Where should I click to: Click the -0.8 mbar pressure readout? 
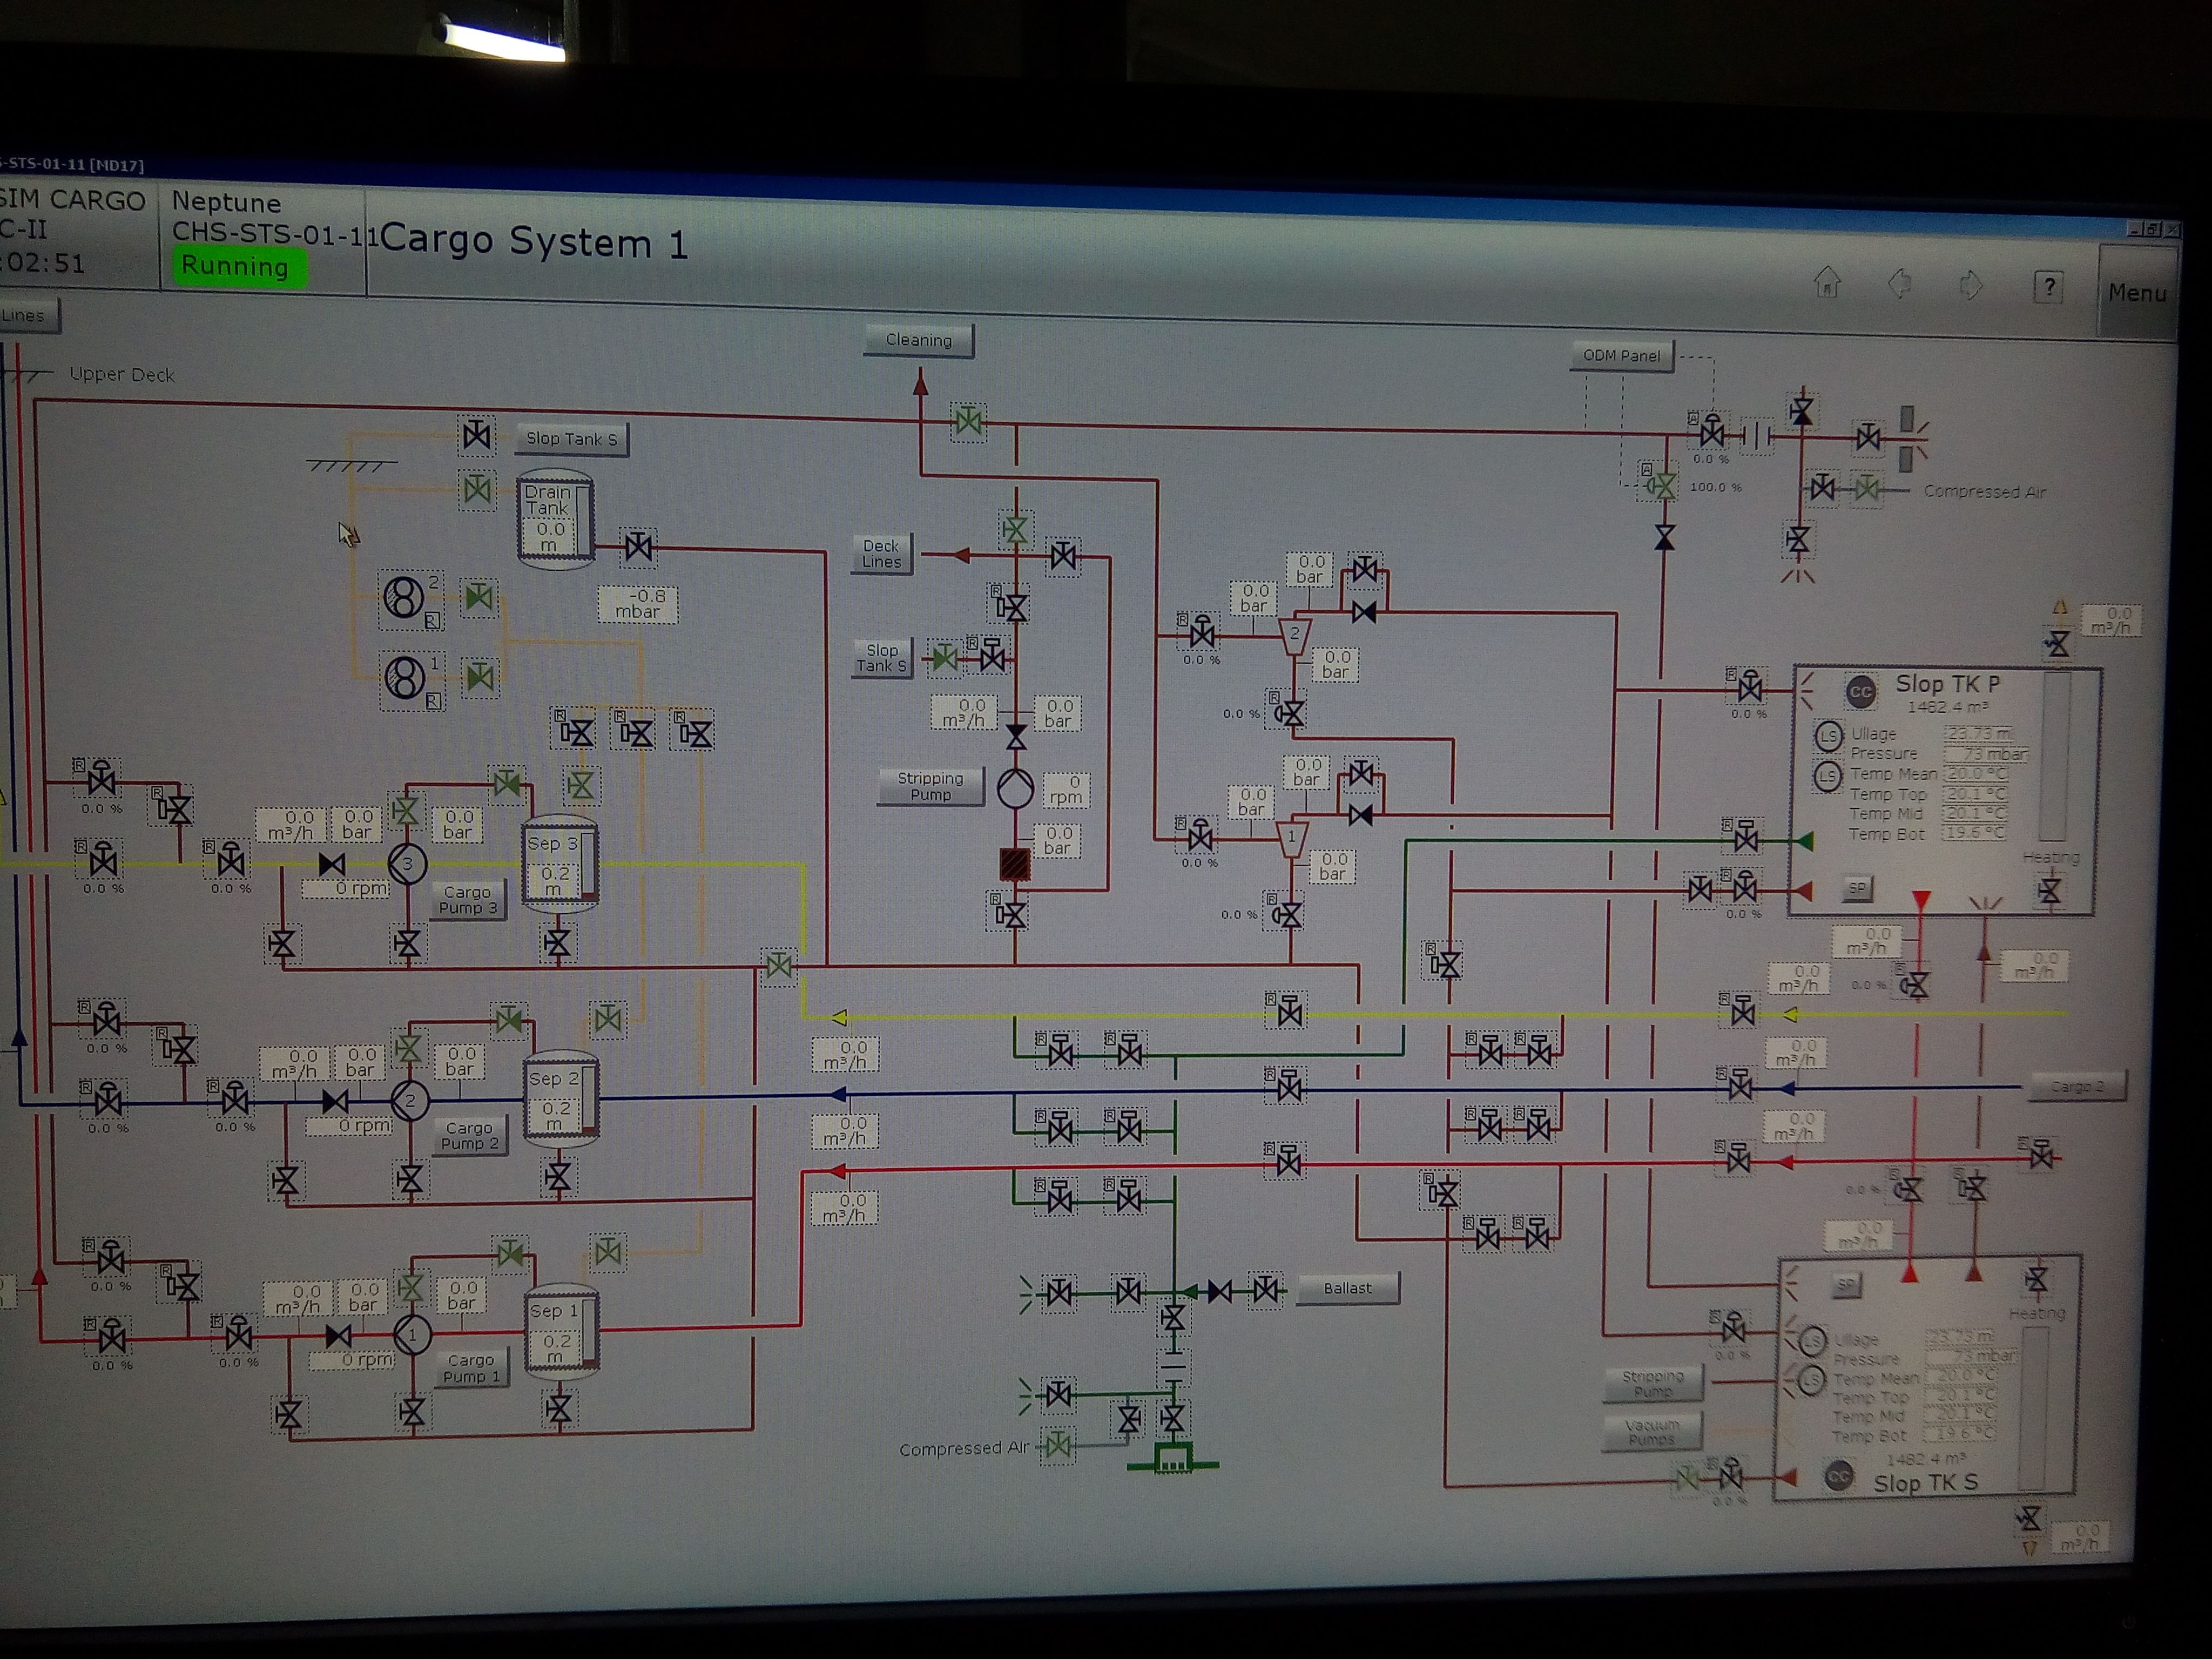(x=638, y=604)
